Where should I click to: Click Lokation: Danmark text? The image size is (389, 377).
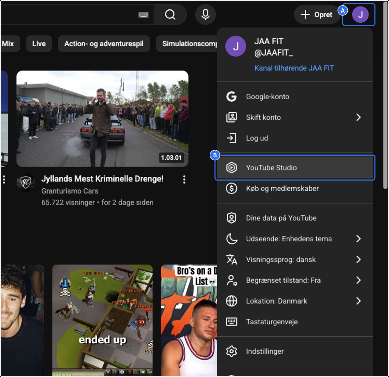(277, 301)
